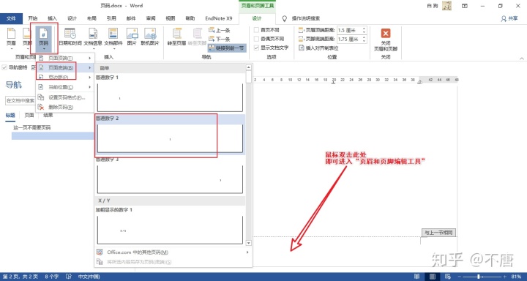This screenshot has width=527, height=281.
Task: Switch to Read Mode view icon
Action: click(x=417, y=277)
